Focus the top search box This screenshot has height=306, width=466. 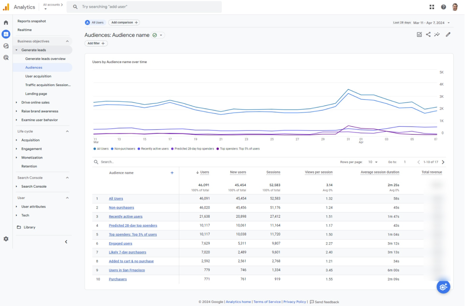(144, 6)
